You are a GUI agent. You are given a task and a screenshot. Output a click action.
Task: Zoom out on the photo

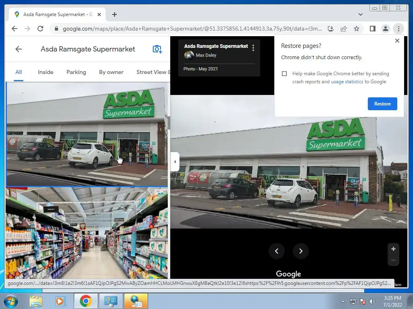click(393, 260)
